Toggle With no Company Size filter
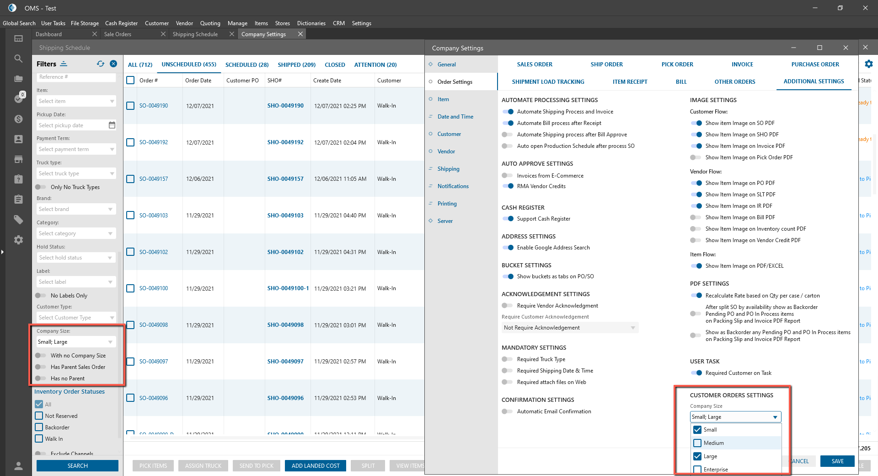 41,356
